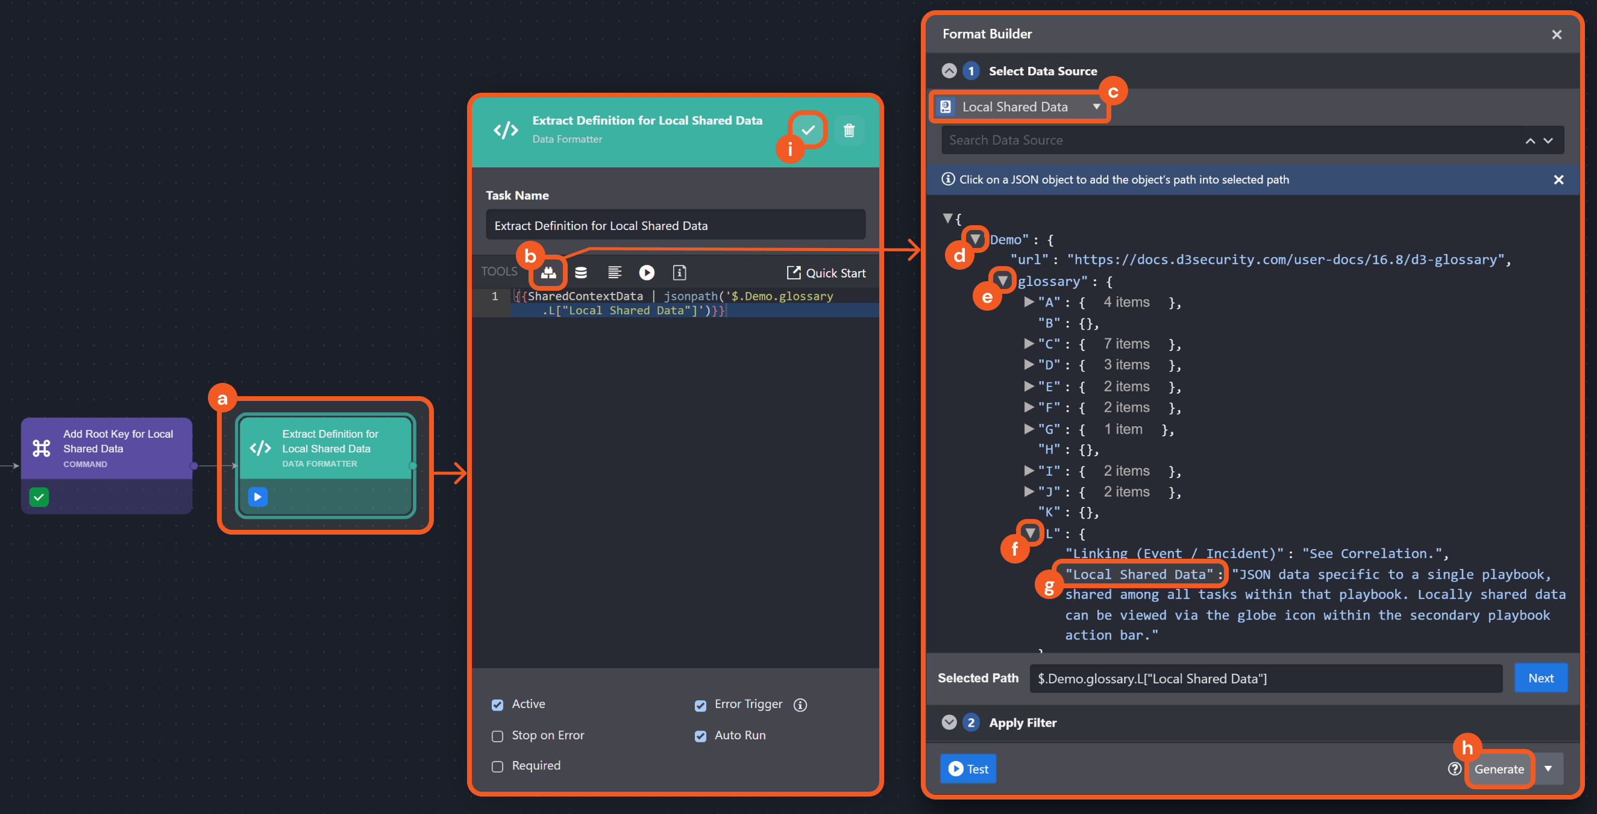The height and width of the screenshot is (814, 1597).
Task: Collapse the Select Data Source section
Action: coord(949,70)
